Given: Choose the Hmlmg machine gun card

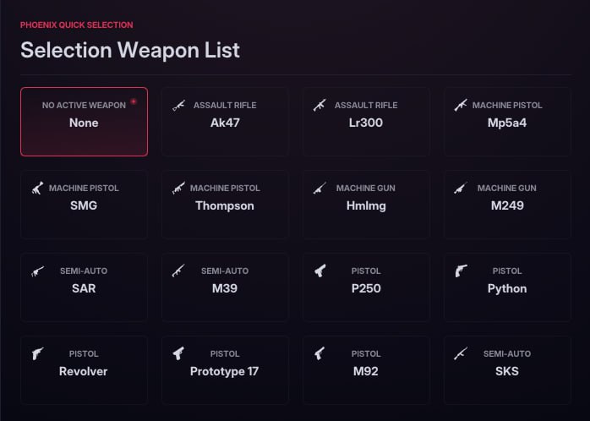Looking at the screenshot, I should (366, 205).
